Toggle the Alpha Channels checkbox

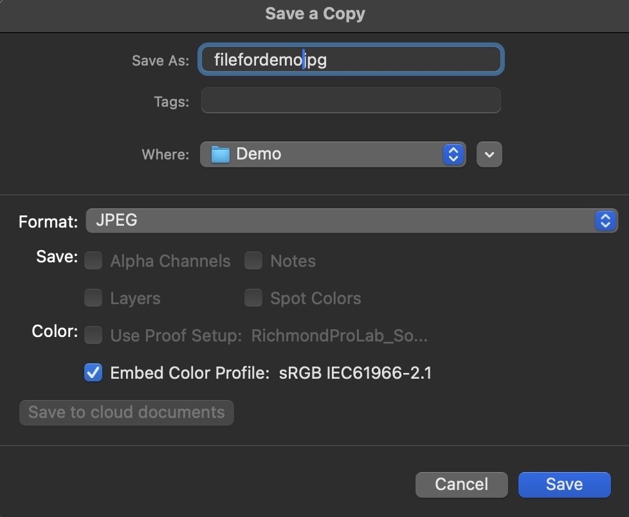(93, 260)
